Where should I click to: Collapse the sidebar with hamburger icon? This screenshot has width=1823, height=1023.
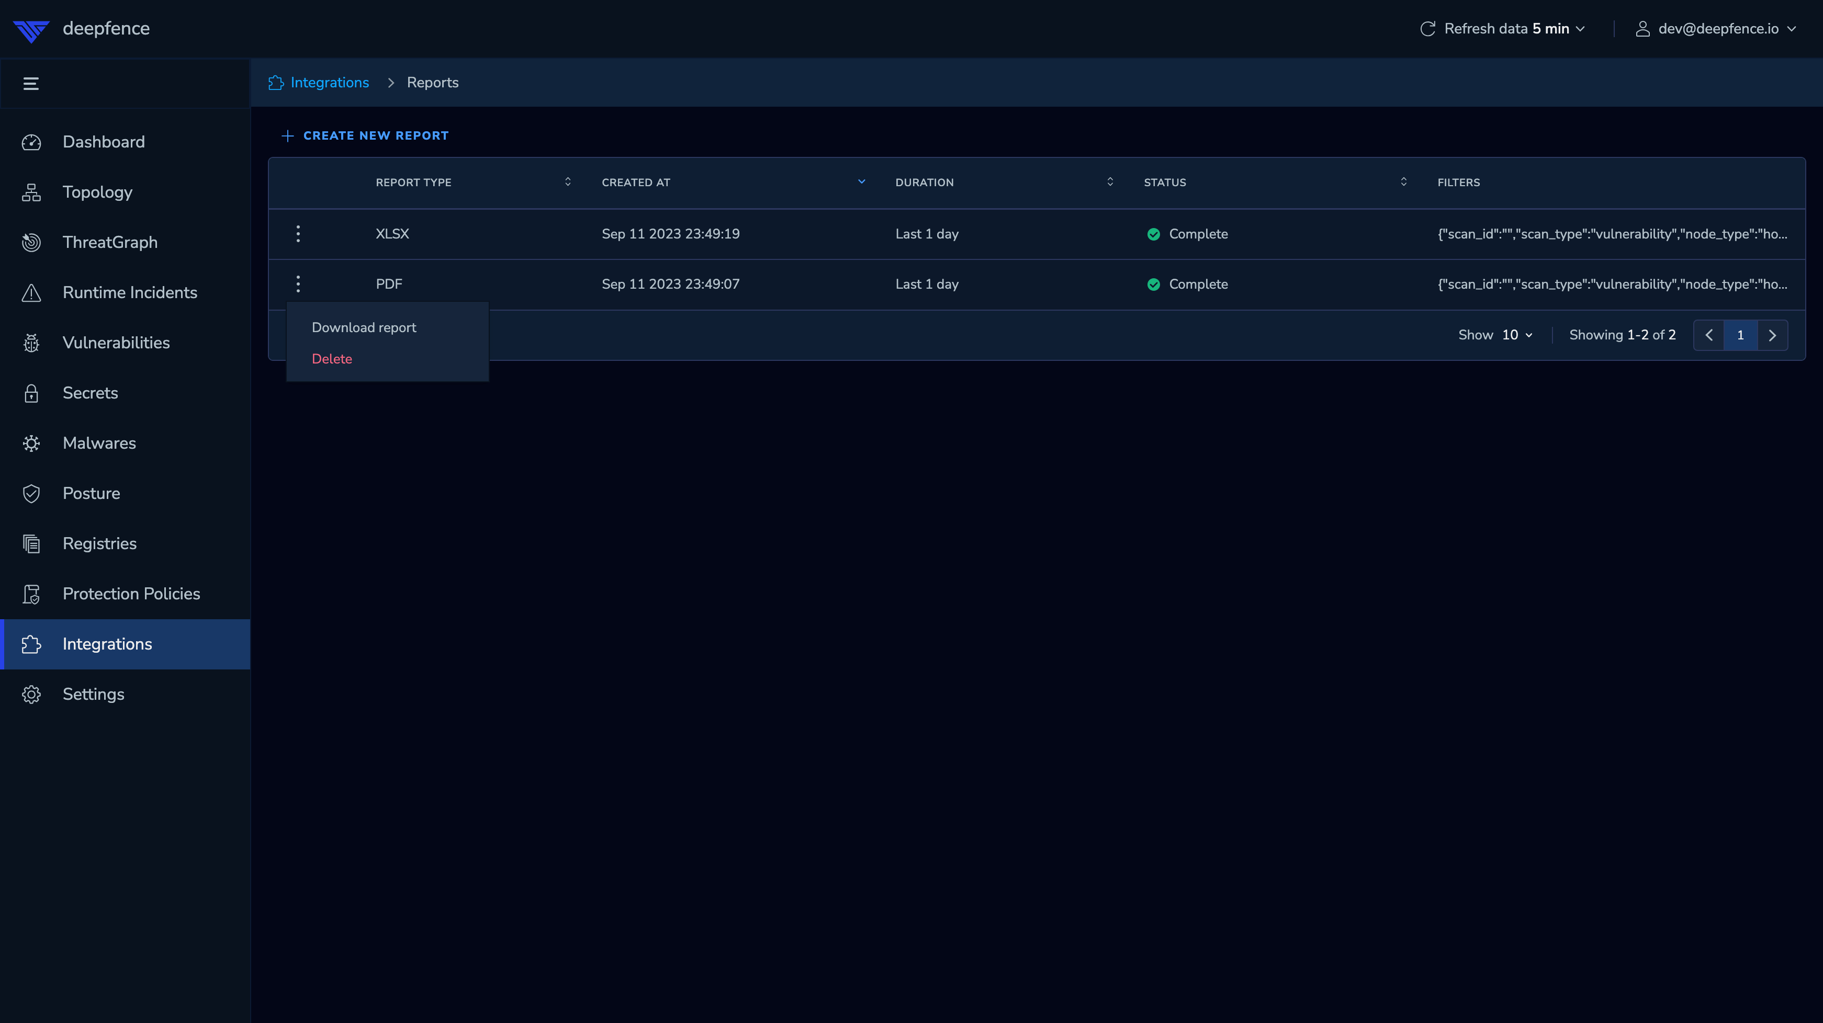[x=30, y=84]
